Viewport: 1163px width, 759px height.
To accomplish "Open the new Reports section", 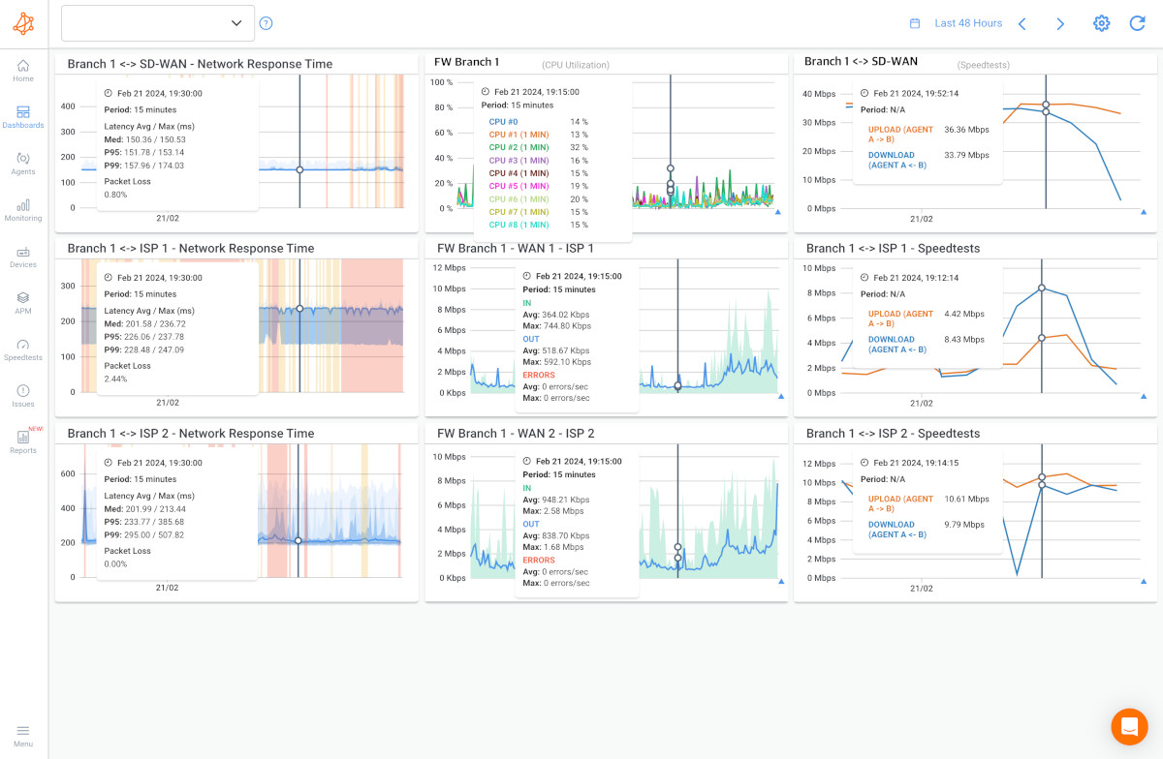I will pos(22,442).
